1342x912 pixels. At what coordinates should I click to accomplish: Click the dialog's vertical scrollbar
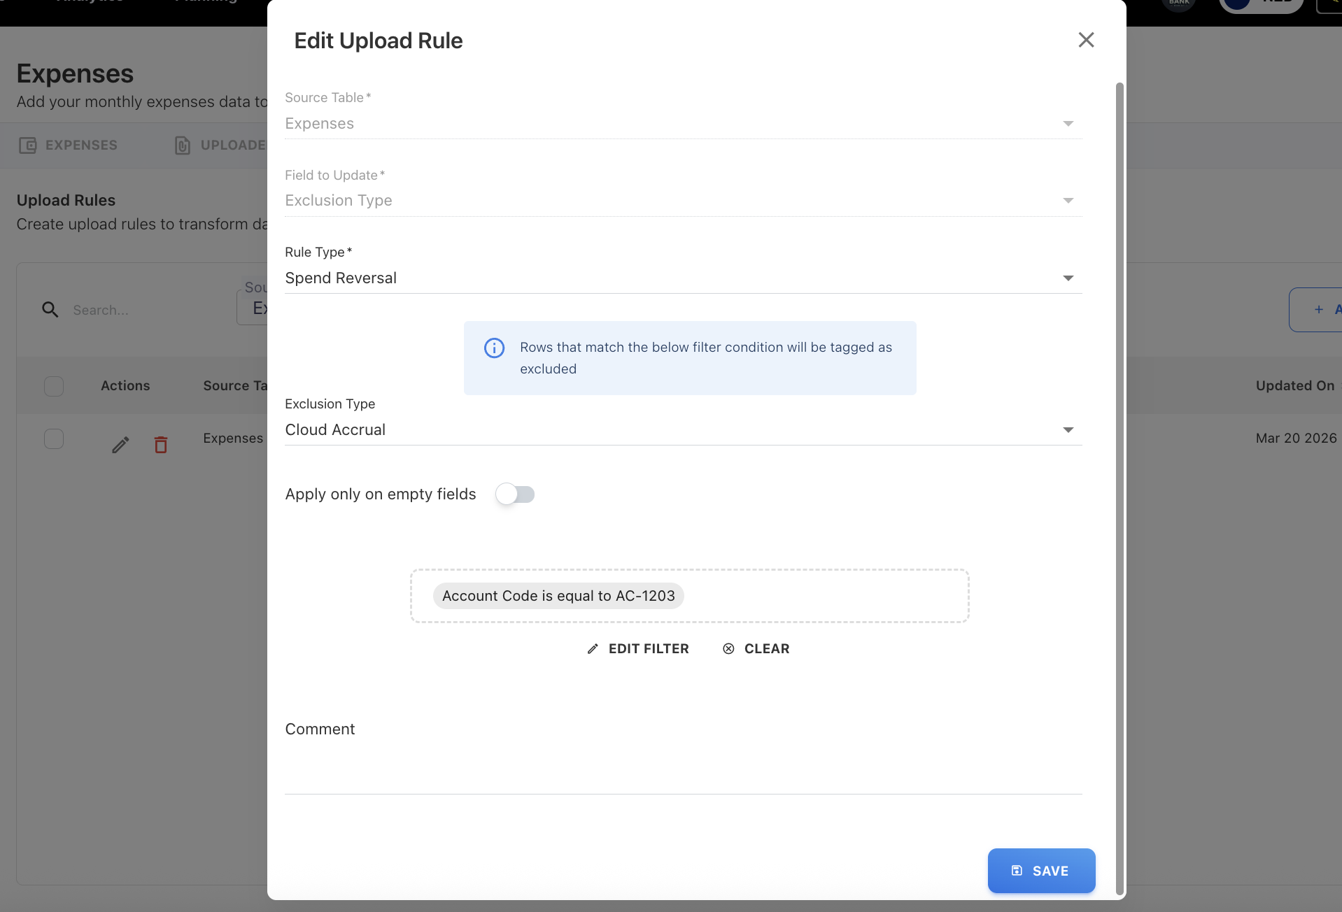(x=1119, y=490)
